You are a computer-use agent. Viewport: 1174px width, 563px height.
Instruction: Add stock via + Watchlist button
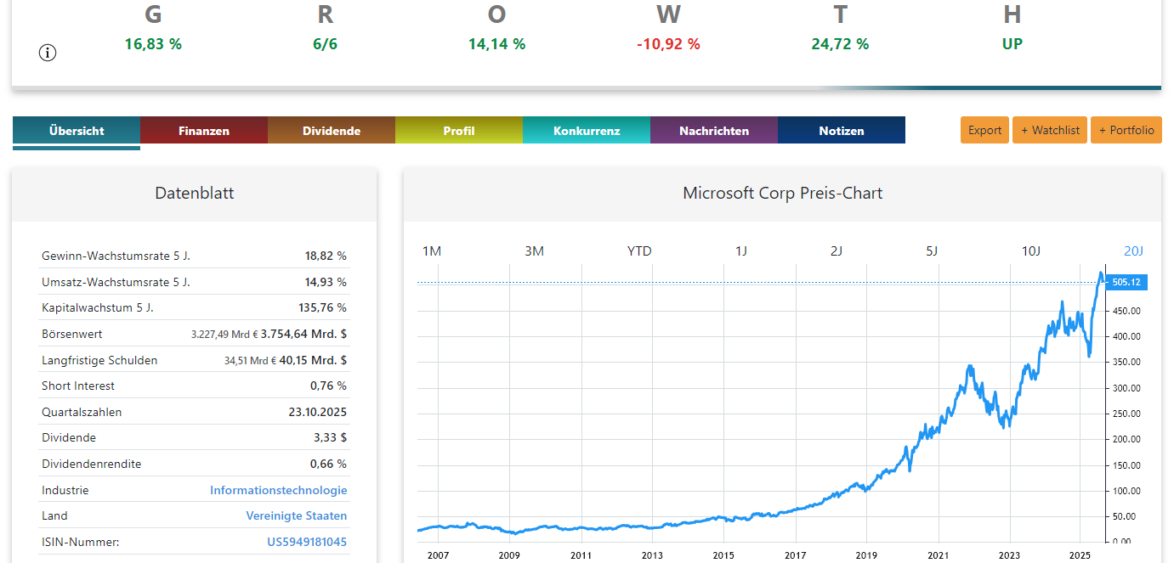pos(1050,130)
